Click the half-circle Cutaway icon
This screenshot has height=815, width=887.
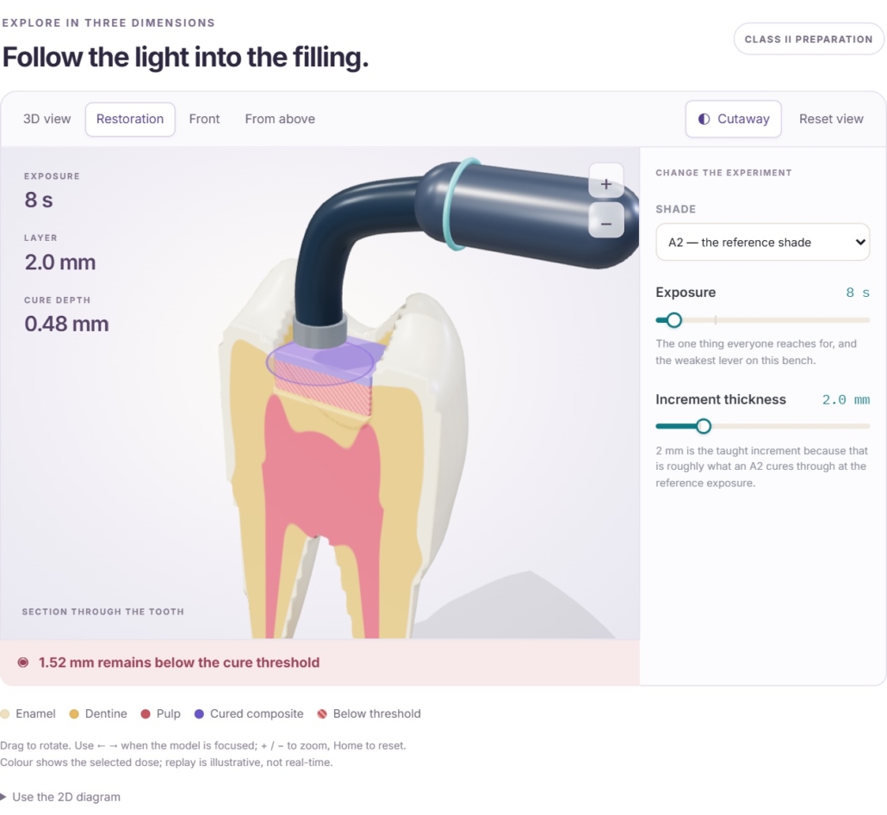[x=704, y=120]
